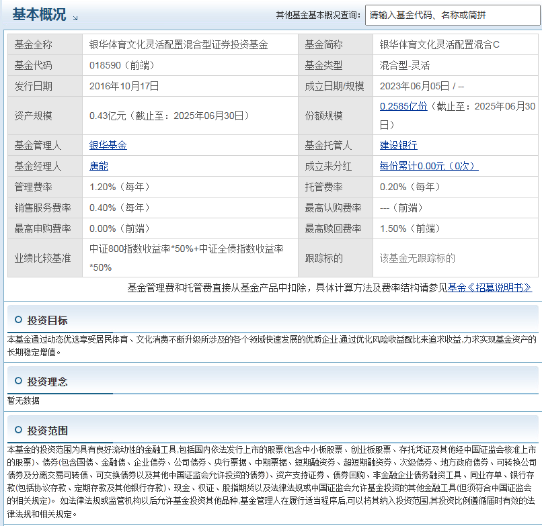542x526 pixels.
Task: Click the 最高认购费率 label cell
Action: (336, 208)
